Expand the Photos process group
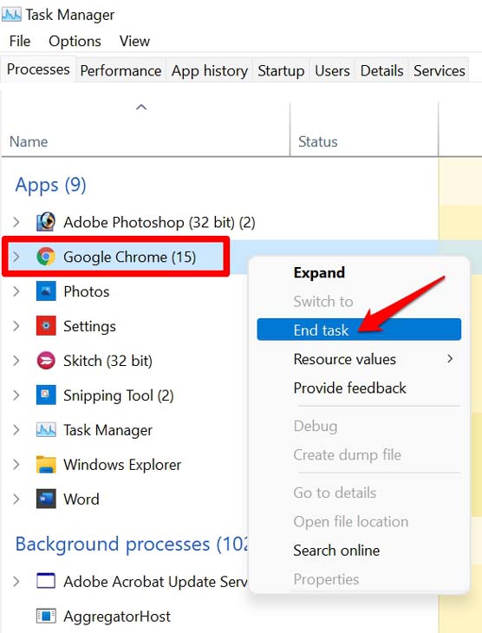 click(x=16, y=291)
